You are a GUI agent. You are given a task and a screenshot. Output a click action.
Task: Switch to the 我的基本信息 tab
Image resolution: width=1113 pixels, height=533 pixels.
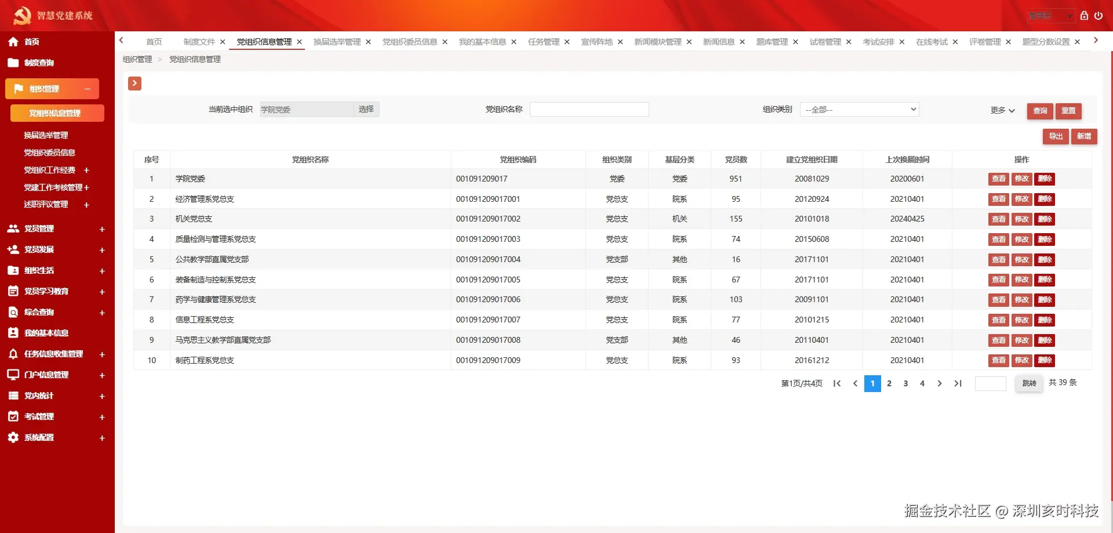482,42
